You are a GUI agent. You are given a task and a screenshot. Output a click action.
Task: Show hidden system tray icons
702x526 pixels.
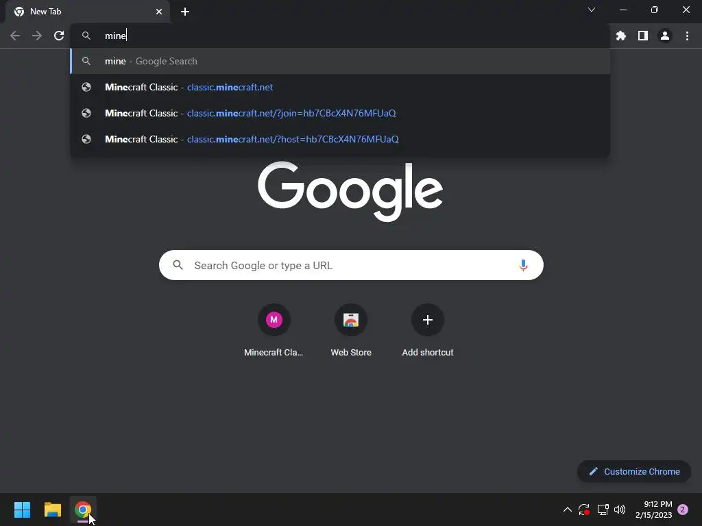point(567,510)
